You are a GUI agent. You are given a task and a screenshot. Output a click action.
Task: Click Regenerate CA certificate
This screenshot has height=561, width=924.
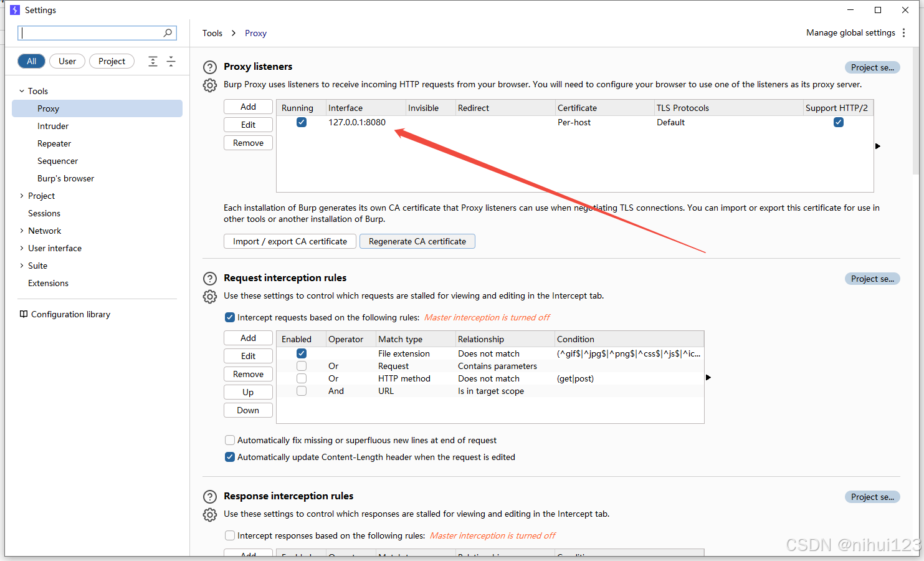point(417,241)
